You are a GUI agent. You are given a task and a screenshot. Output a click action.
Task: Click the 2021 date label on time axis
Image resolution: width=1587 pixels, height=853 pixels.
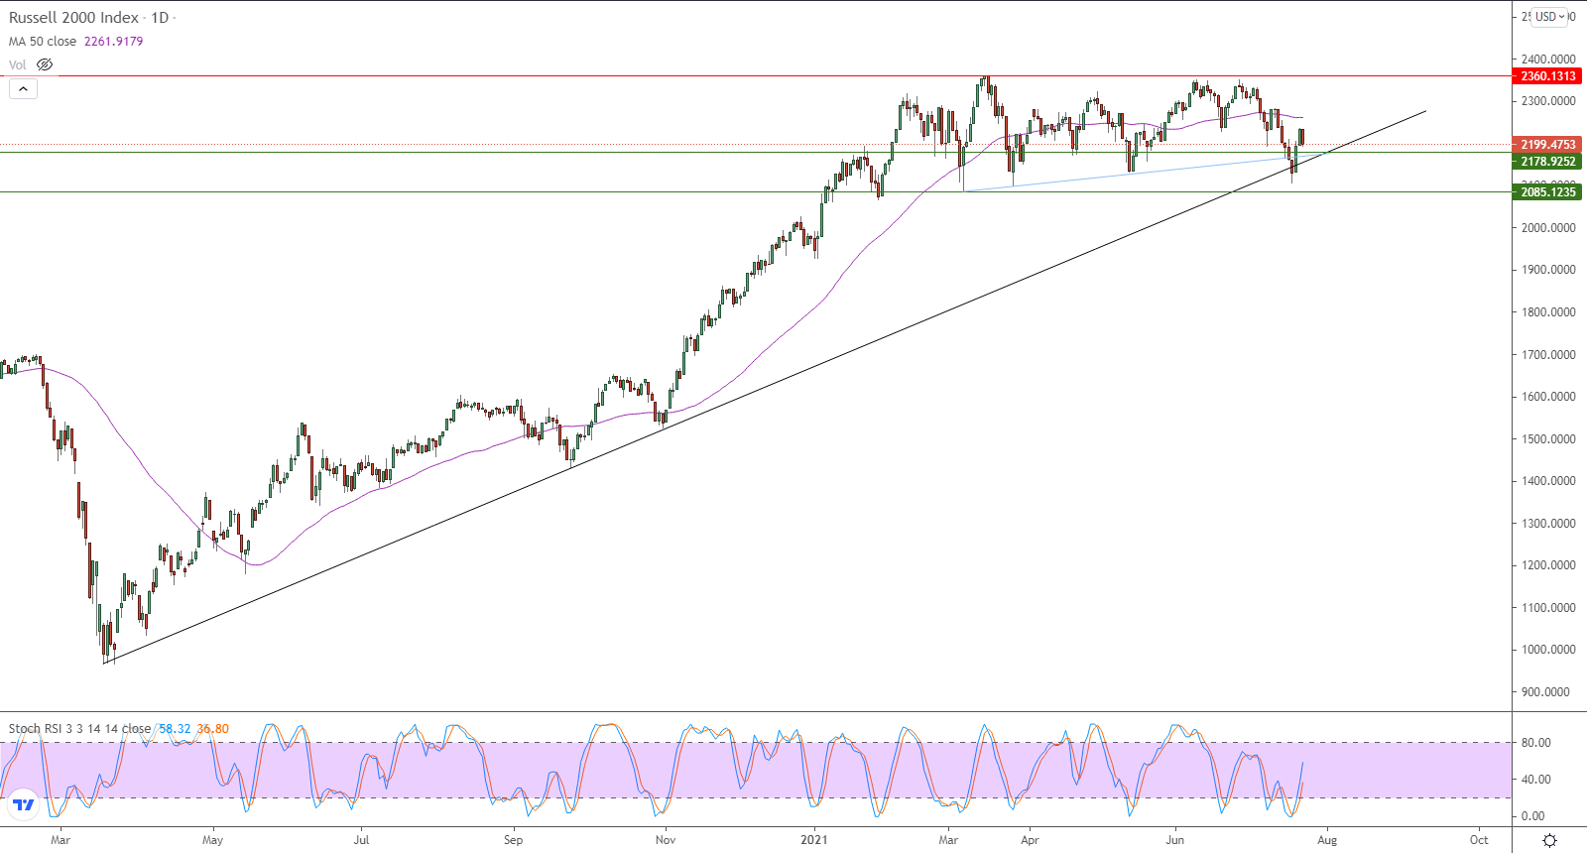click(x=814, y=840)
